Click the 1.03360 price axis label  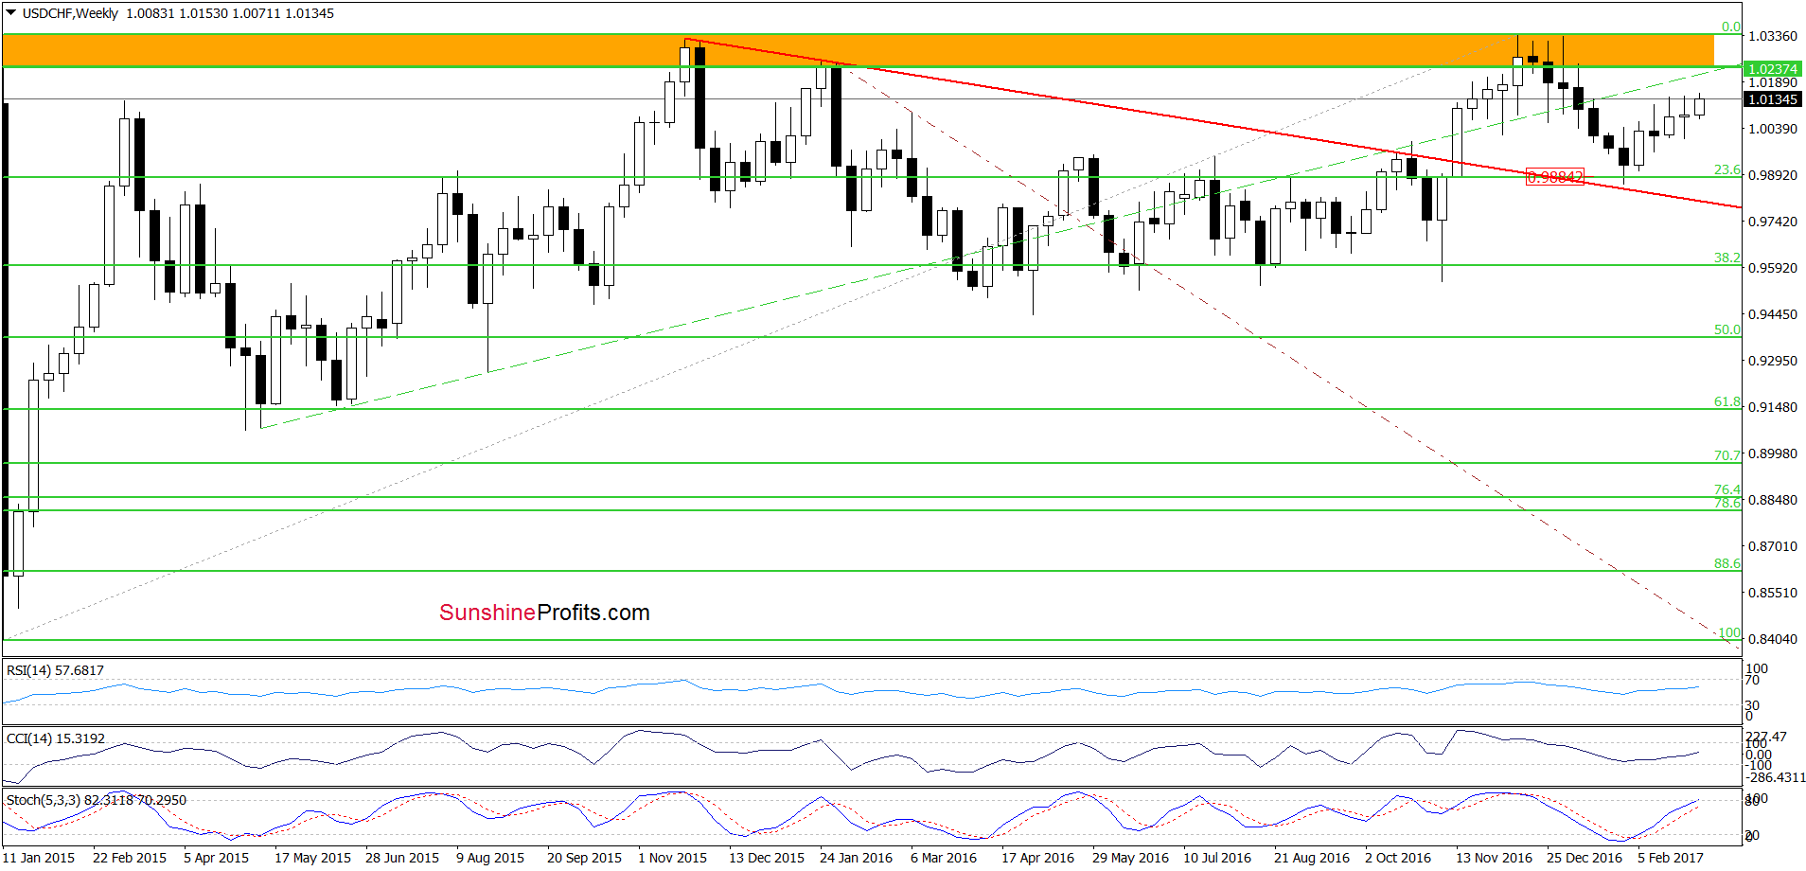[1773, 36]
